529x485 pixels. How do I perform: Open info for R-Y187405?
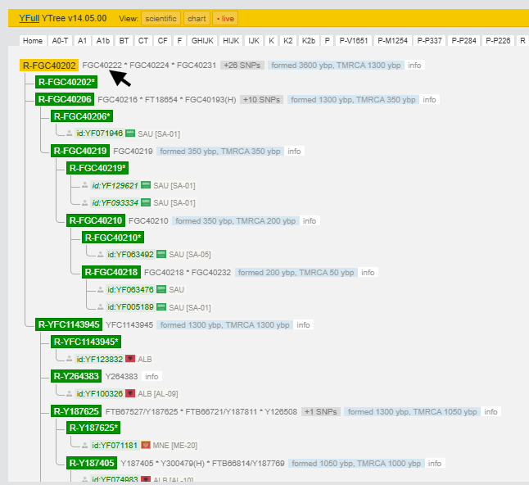pos(435,464)
